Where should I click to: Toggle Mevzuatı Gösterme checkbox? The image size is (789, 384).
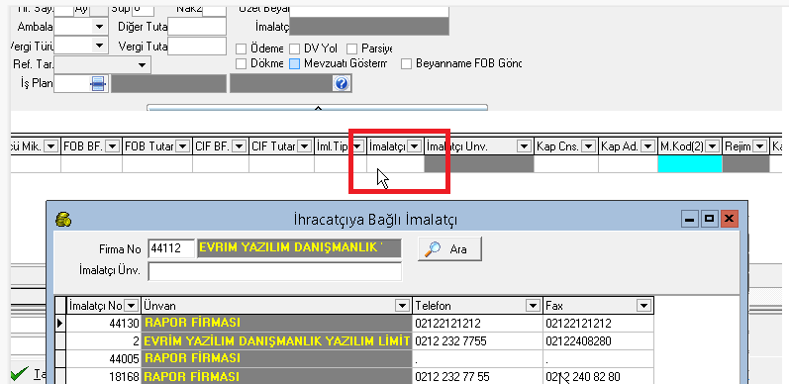(294, 64)
